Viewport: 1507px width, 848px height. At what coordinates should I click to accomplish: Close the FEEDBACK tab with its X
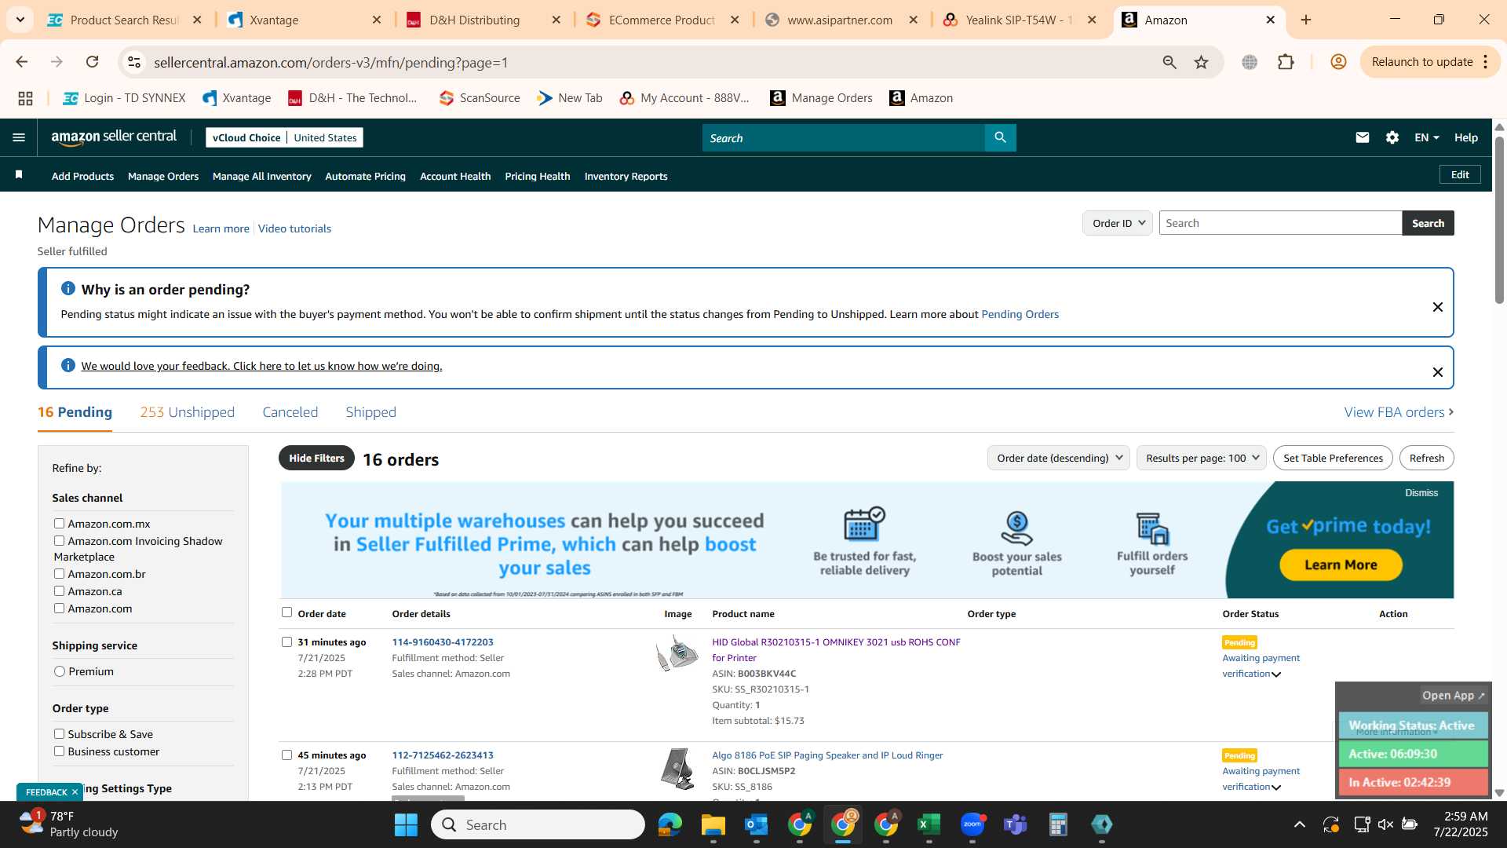pos(75,792)
